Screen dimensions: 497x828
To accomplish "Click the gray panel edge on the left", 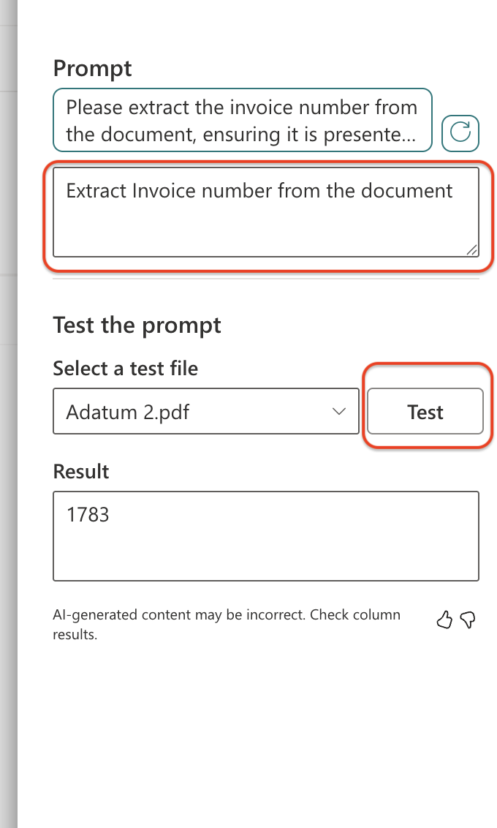I will tap(9, 414).
